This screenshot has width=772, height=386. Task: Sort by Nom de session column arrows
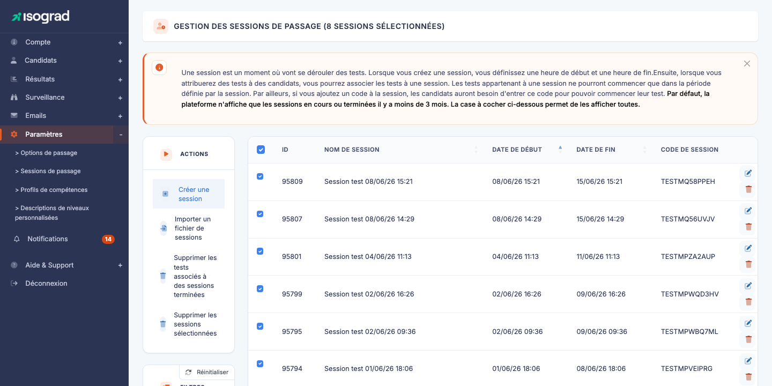pyautogui.click(x=476, y=150)
